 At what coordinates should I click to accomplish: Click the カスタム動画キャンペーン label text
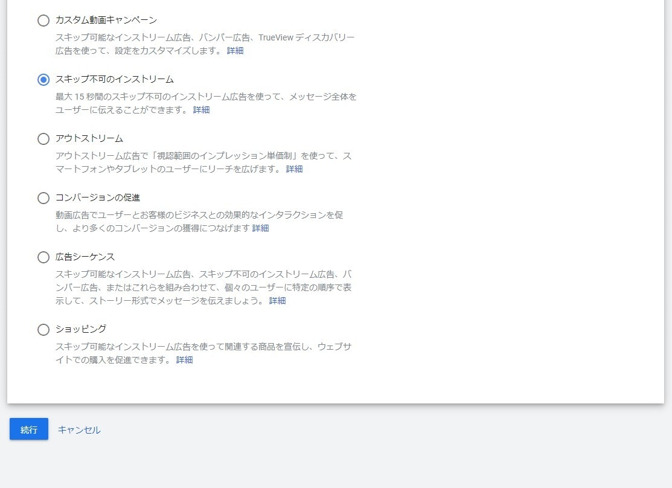click(106, 20)
